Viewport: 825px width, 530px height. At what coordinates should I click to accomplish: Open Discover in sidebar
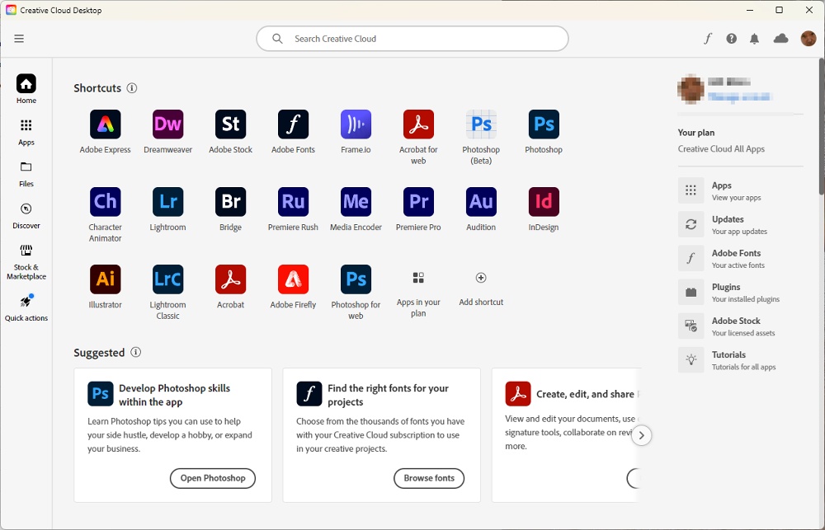[26, 216]
